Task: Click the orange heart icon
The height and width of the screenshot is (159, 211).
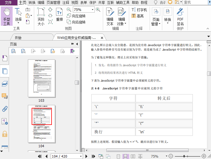Action: (x=170, y=2)
